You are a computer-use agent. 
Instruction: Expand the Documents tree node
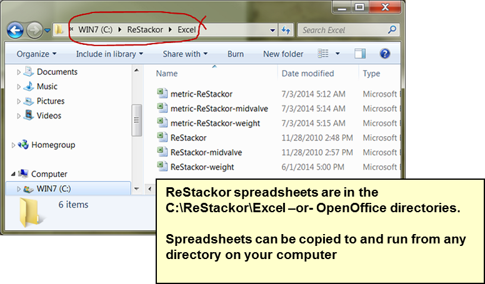[x=19, y=72]
